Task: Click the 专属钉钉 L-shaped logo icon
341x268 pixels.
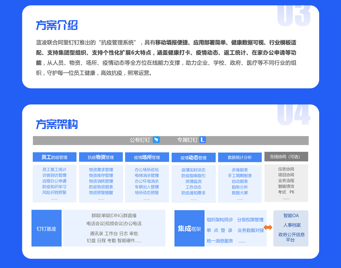Action: pyautogui.click(x=203, y=140)
